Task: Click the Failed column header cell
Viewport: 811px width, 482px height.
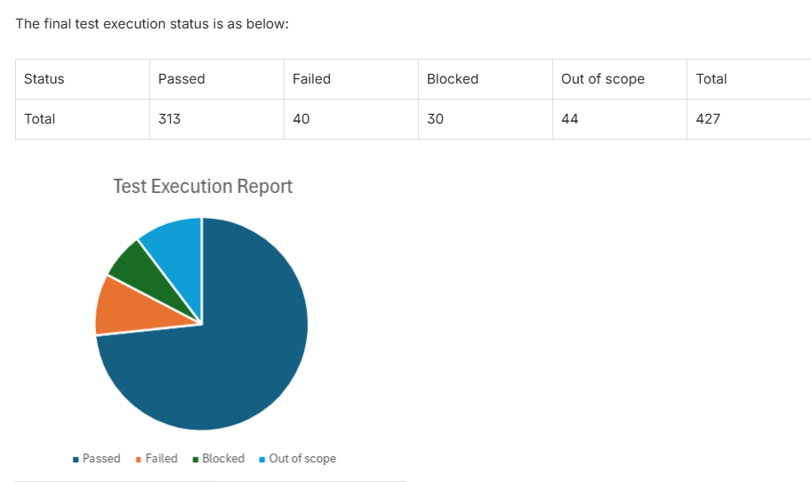Action: point(311,79)
